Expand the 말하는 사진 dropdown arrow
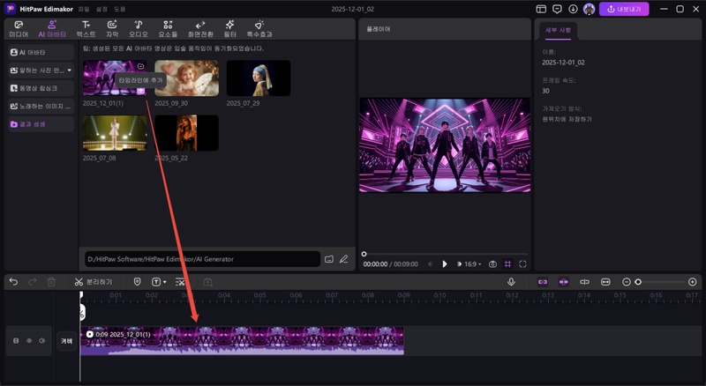Screen dimensions: 706x386 pos(69,70)
